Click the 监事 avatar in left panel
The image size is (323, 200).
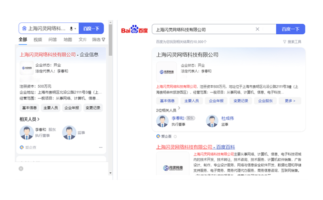pyautogui.click(x=69, y=133)
